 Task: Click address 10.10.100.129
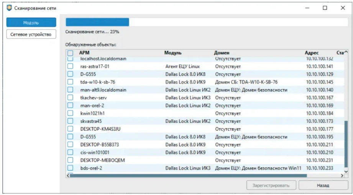tap(319, 74)
